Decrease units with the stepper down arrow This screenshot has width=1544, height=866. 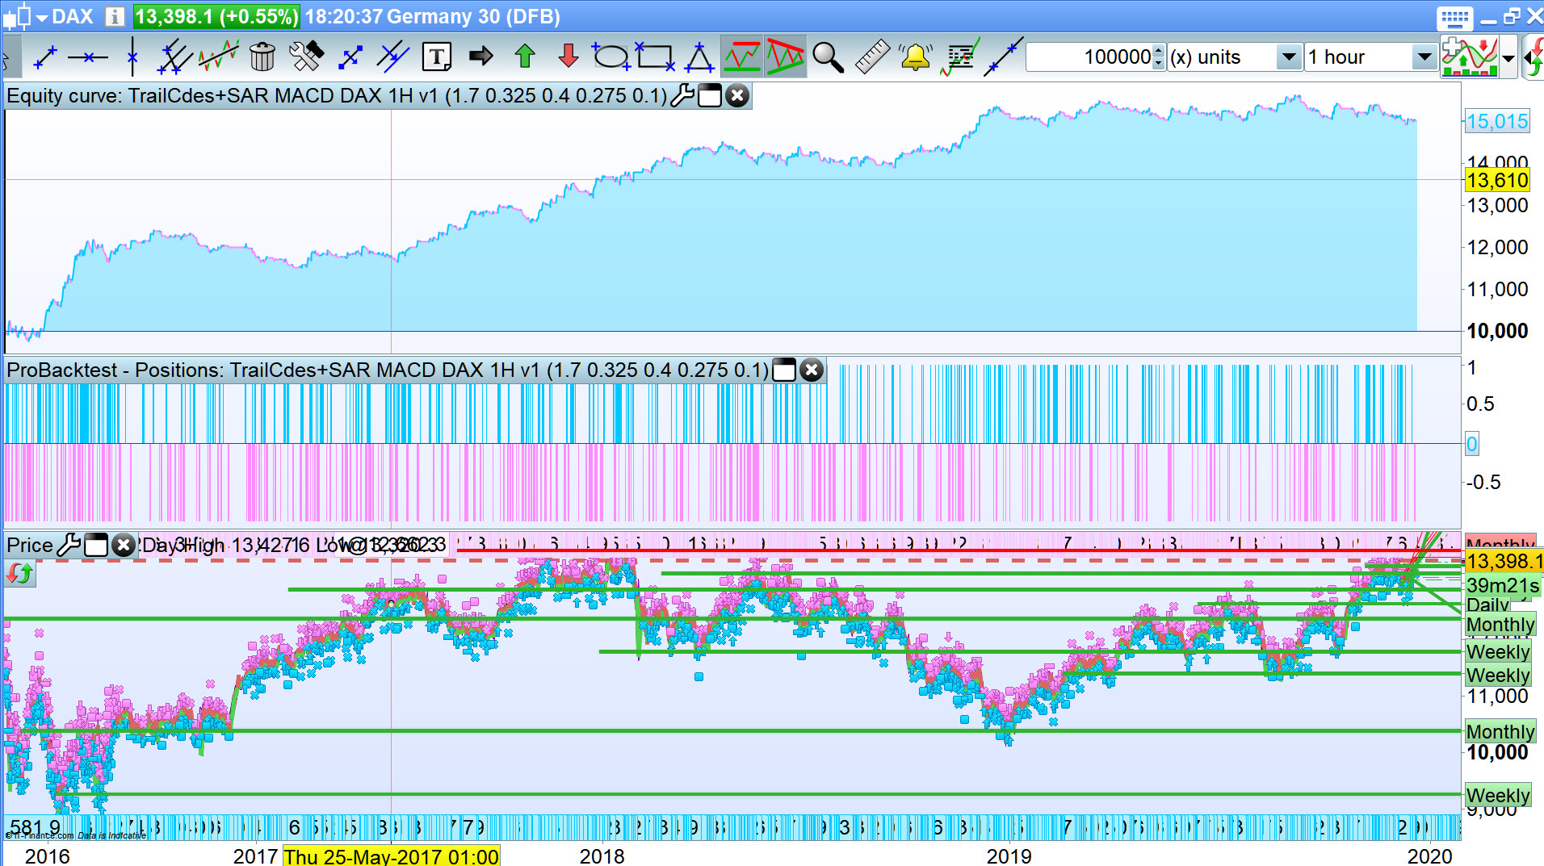(1159, 64)
